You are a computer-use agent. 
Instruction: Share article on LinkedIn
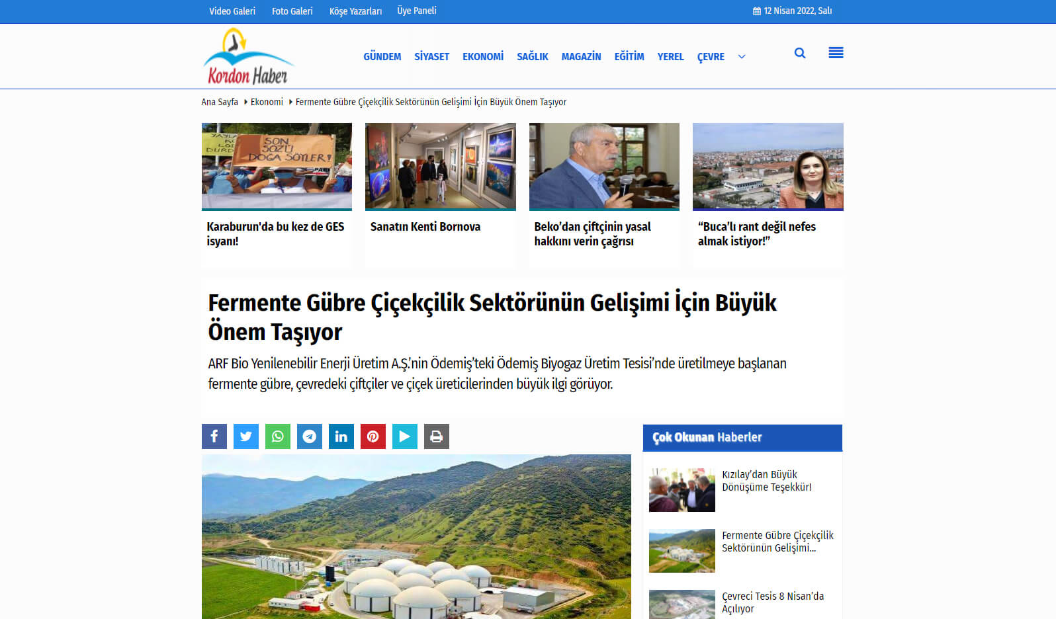tap(341, 436)
